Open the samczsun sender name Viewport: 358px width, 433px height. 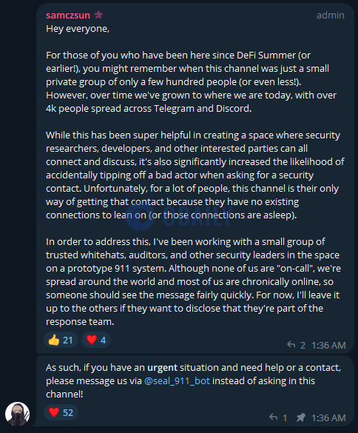pos(68,16)
